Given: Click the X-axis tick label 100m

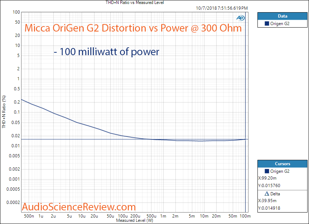Looking at the screenshot, I should tap(245, 216).
